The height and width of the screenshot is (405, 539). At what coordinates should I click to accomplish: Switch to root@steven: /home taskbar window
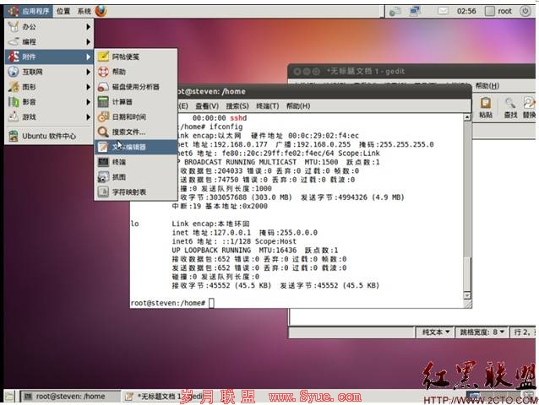click(68, 397)
